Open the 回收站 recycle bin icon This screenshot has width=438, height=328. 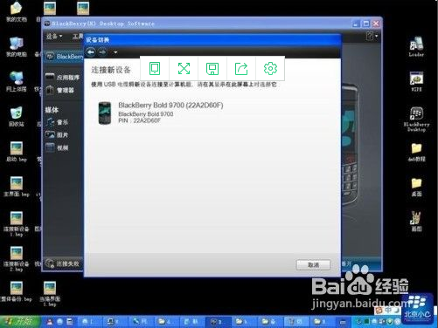tap(17, 117)
